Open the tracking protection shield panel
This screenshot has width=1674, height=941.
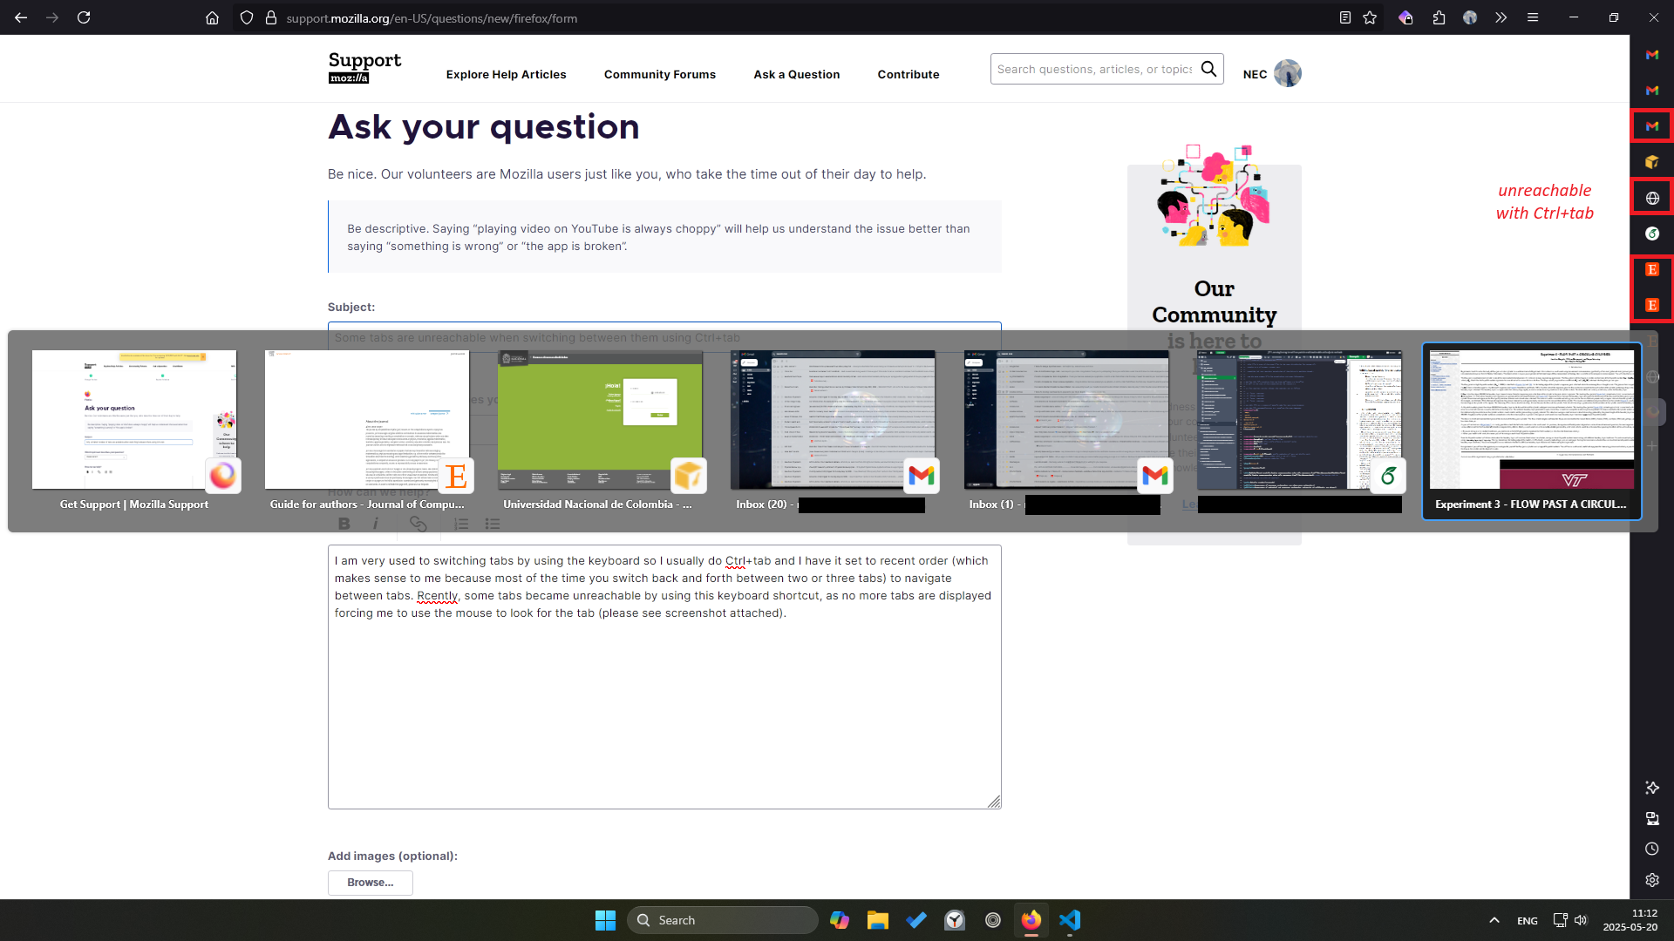click(247, 17)
